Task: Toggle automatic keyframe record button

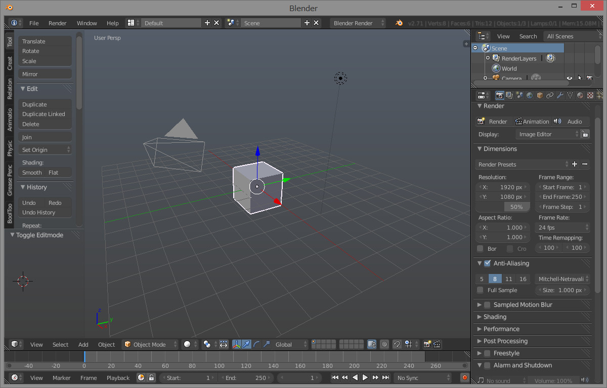Action: tap(464, 377)
